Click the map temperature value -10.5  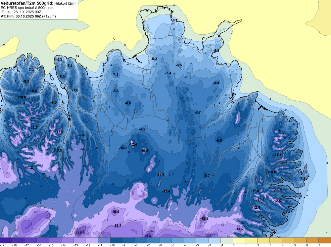tap(33, 91)
